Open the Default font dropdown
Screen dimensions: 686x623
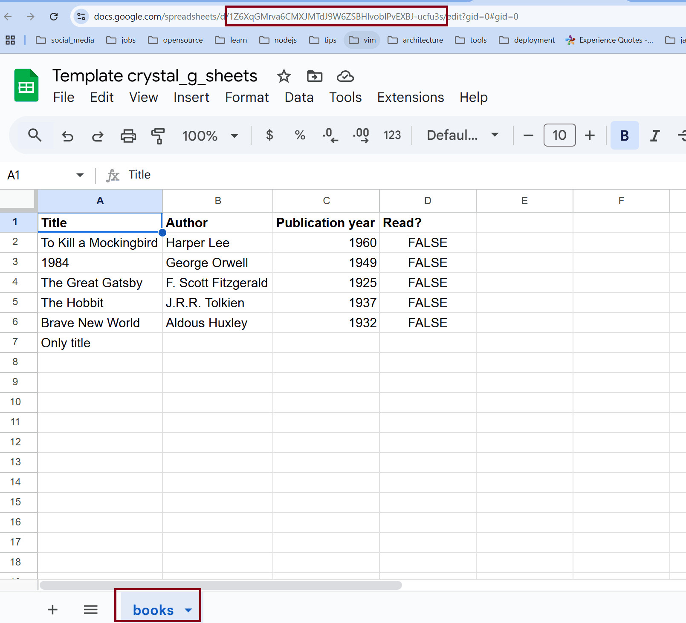click(463, 135)
